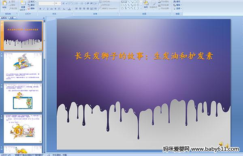Close the slides thumbnail pane

44,18
